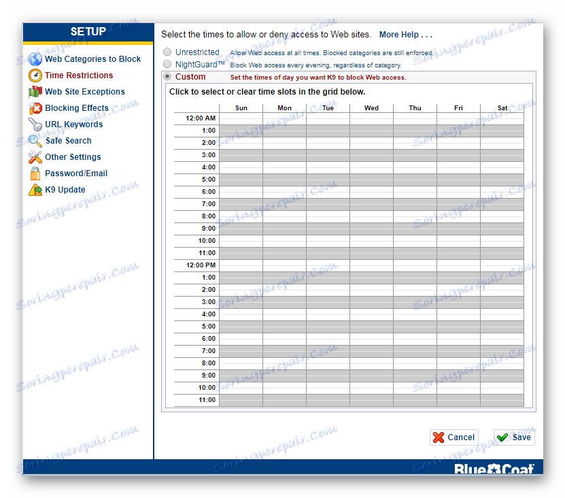
Task: Toggle the Sunday 5:00 PM time slot
Action: [x=241, y=327]
